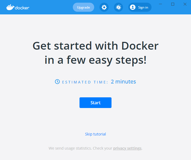The width and height of the screenshot is (191, 160).
Task: Minimize the Docker Desktop window
Action: [160, 4]
